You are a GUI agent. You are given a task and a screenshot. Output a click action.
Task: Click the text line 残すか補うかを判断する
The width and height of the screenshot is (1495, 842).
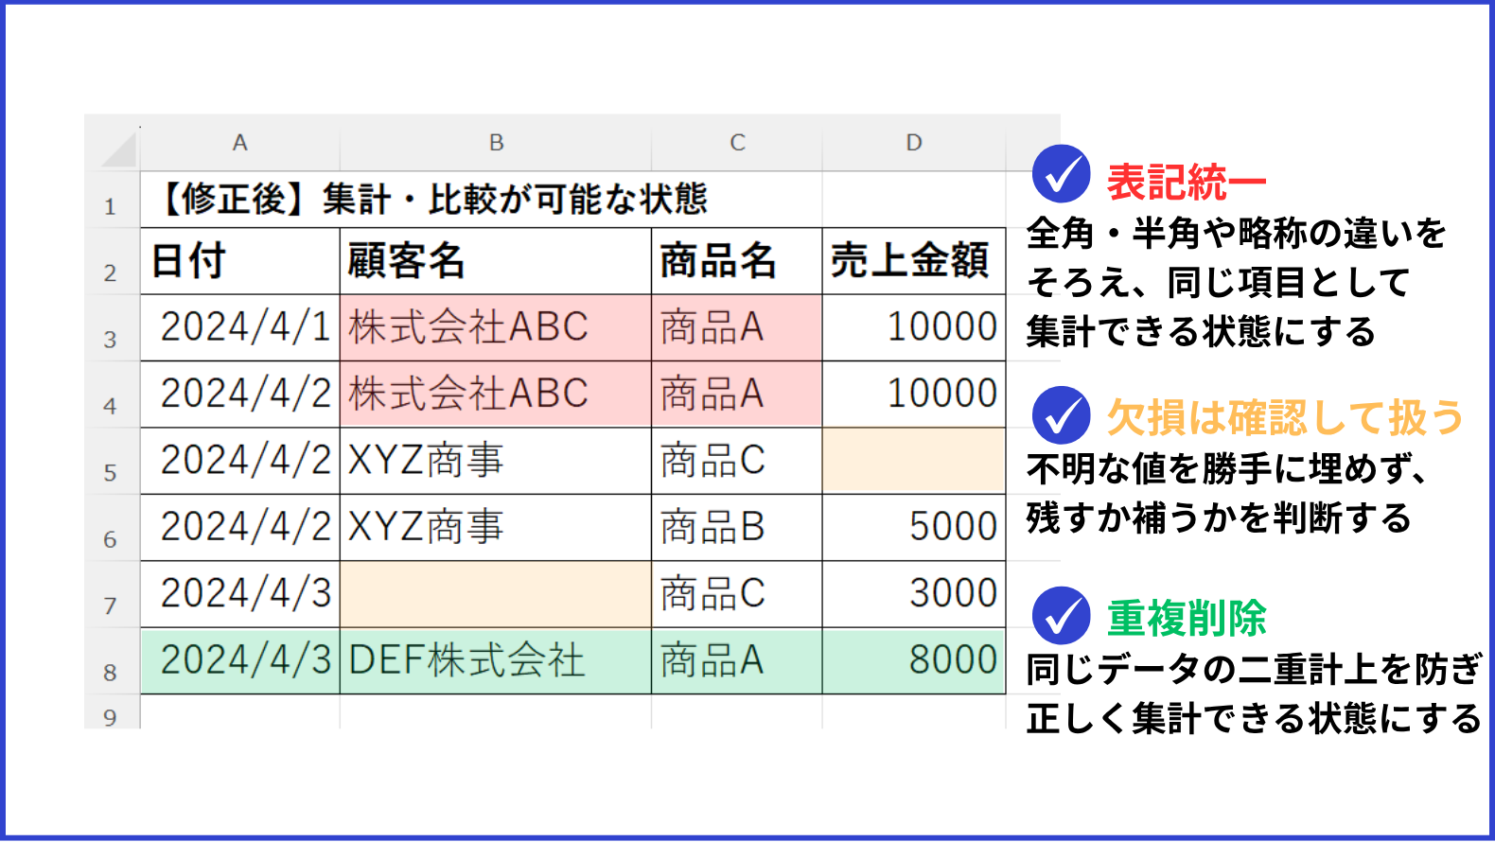1219,517
